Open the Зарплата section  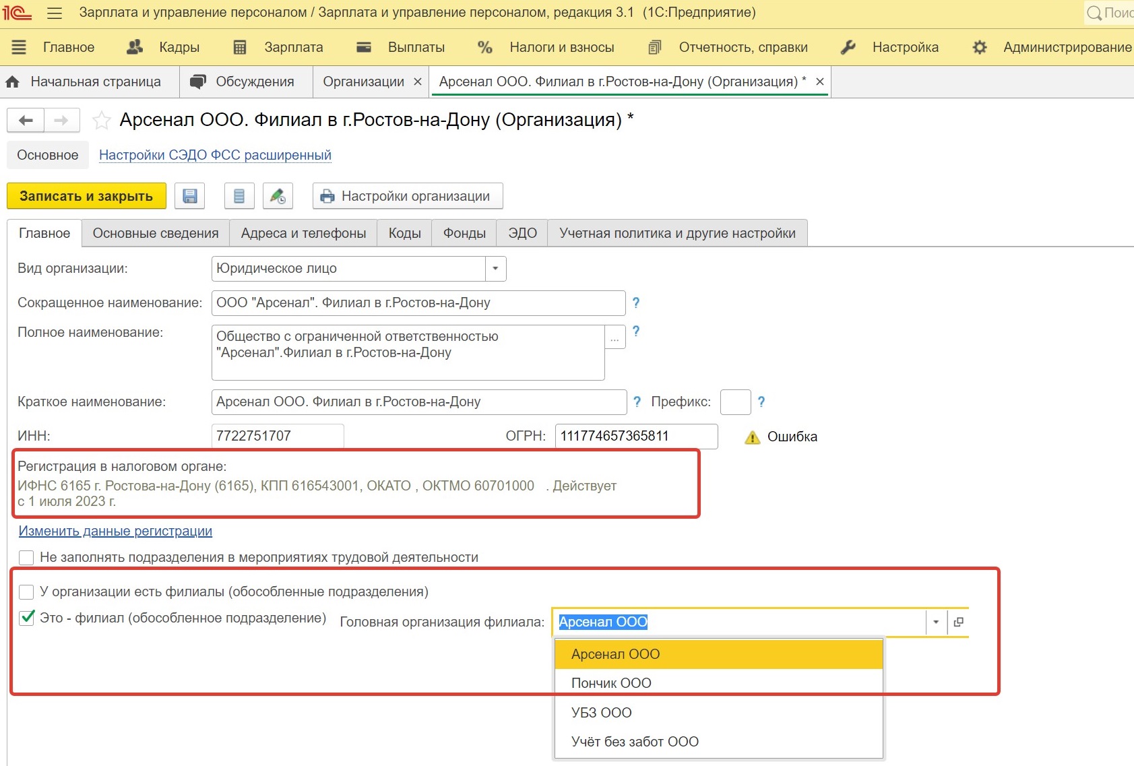[278, 47]
